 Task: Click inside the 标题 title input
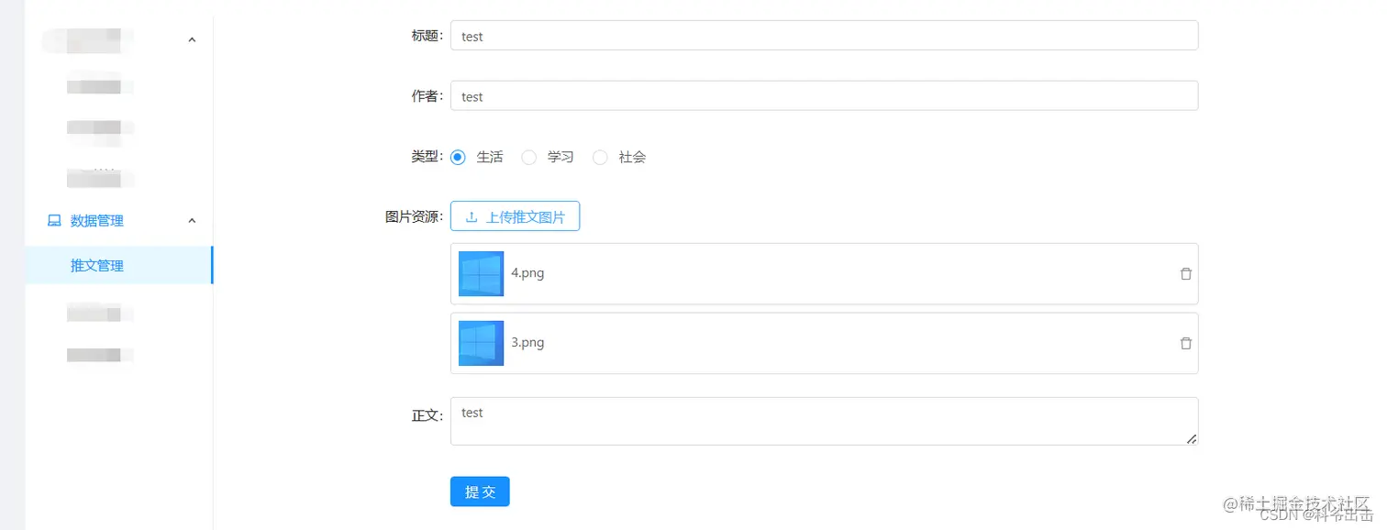(x=823, y=35)
